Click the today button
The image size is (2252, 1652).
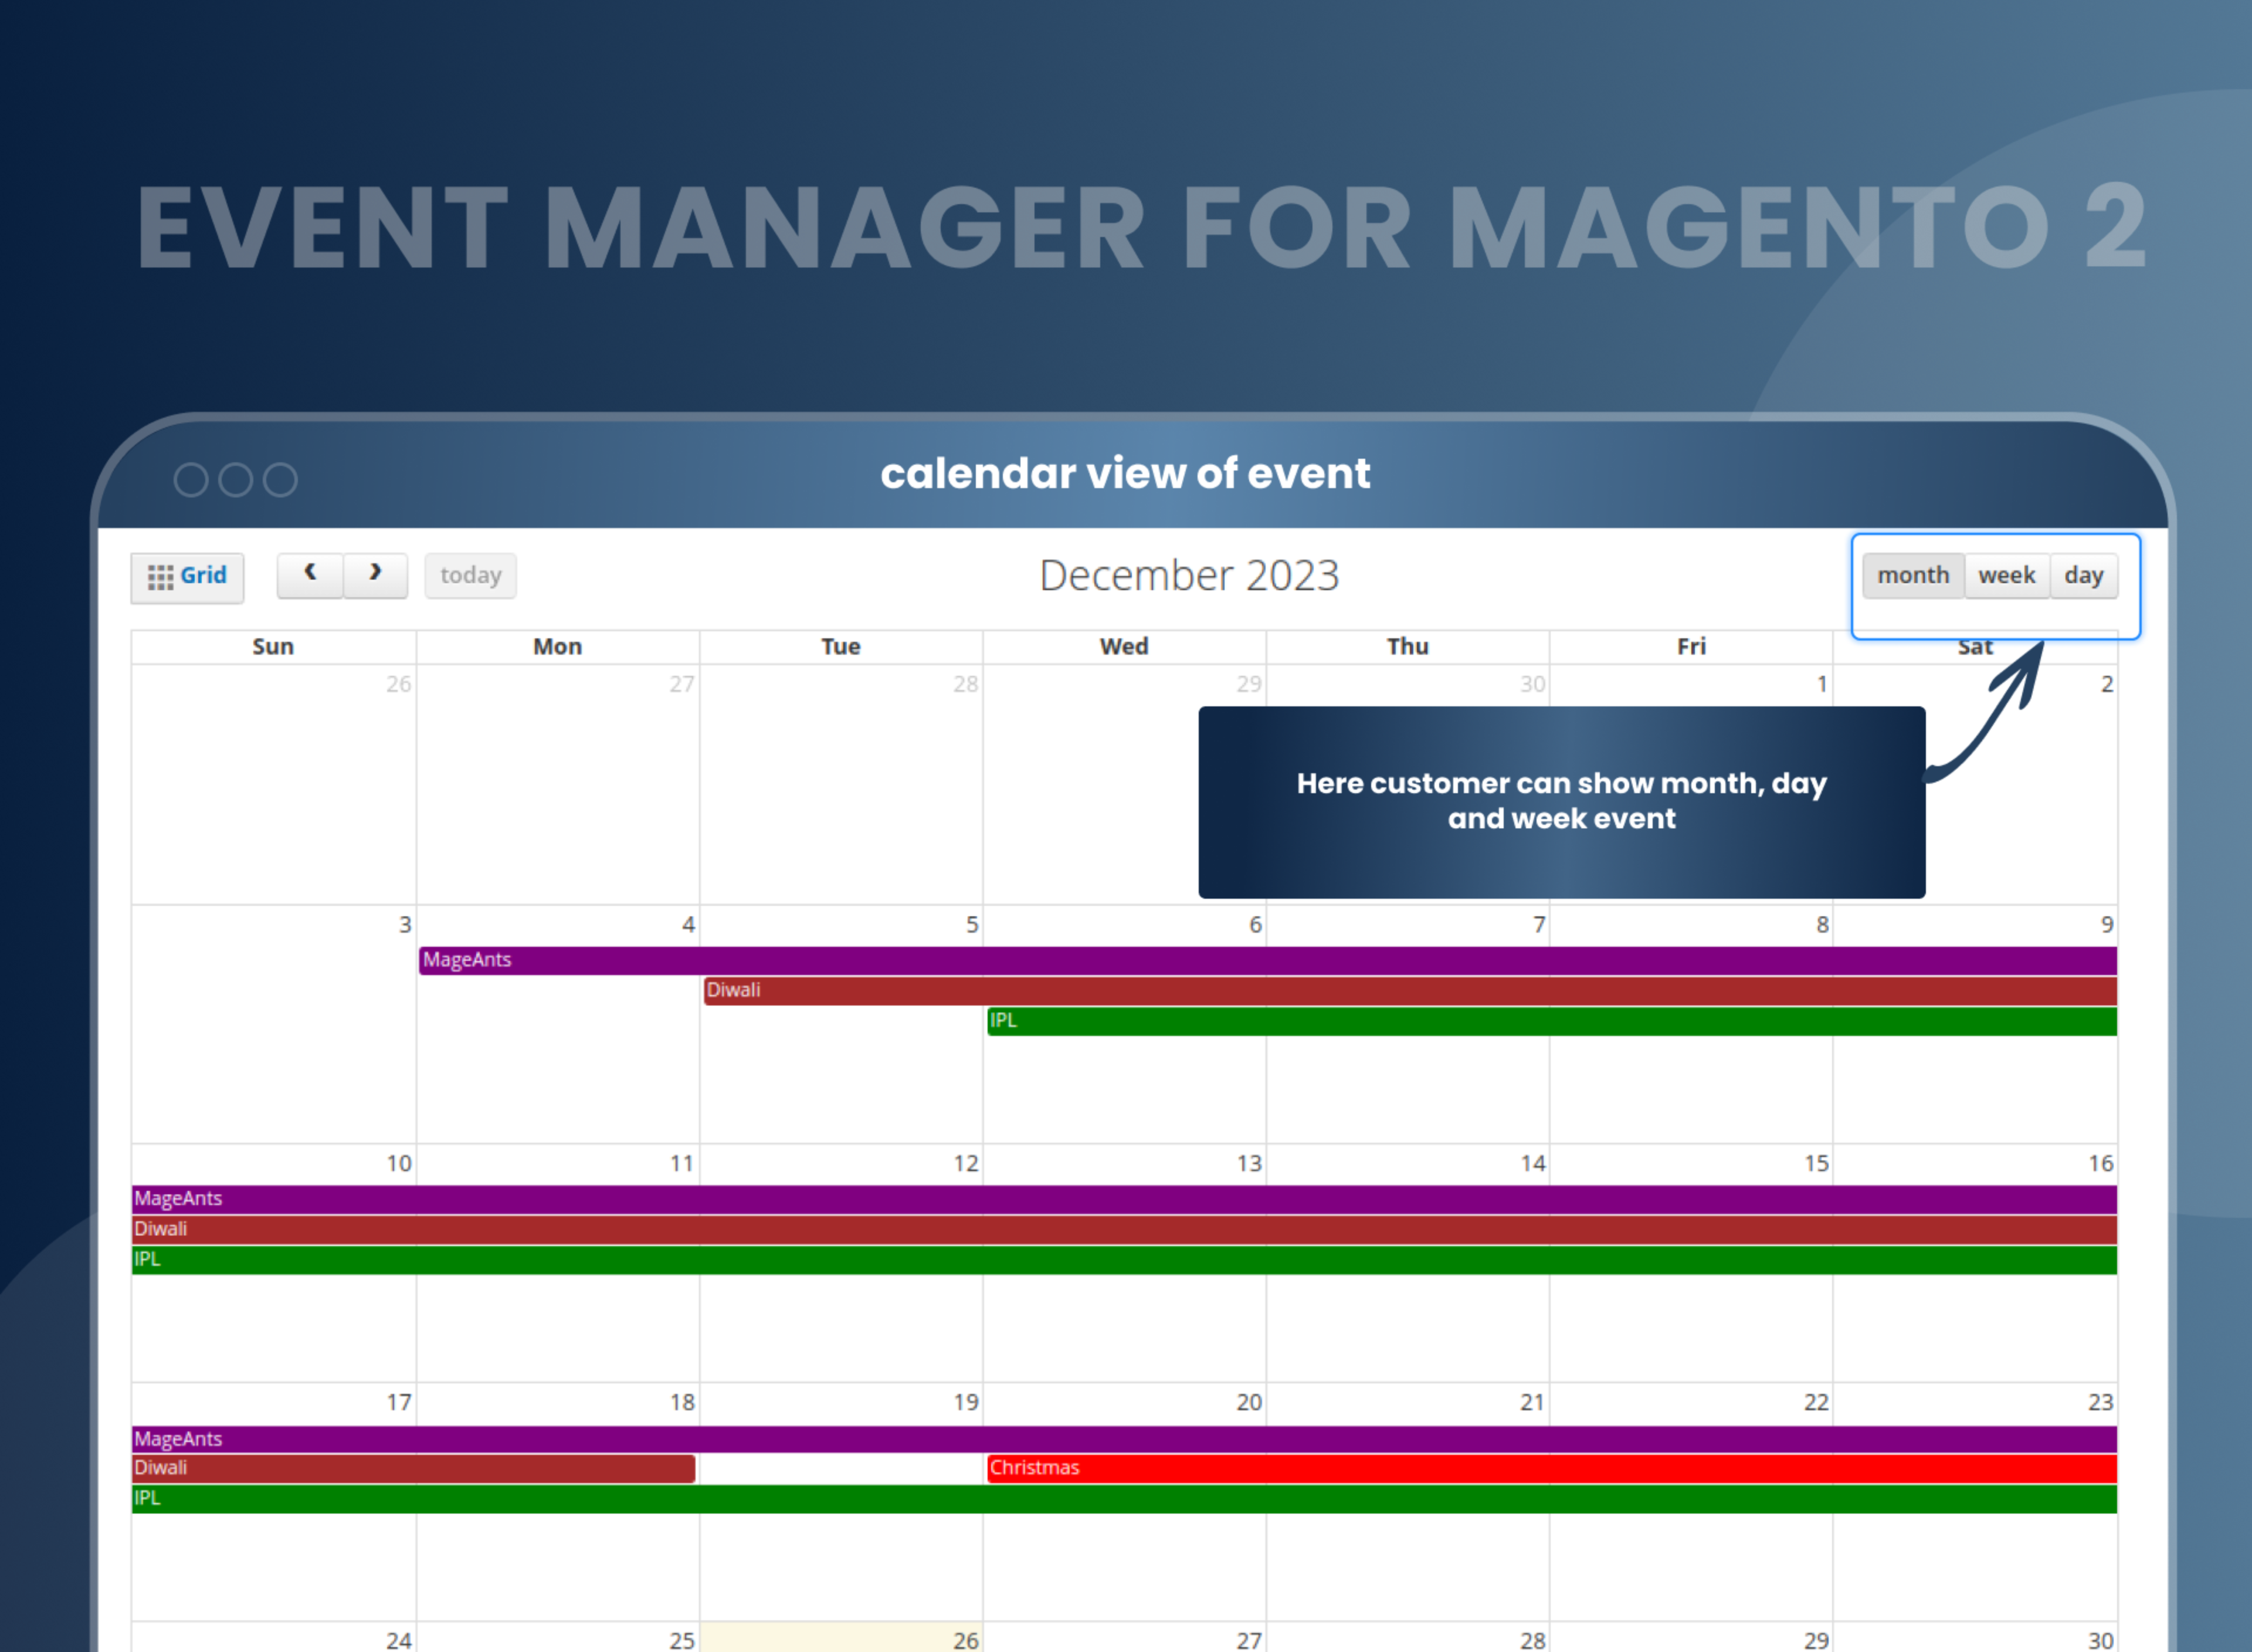[x=471, y=576]
